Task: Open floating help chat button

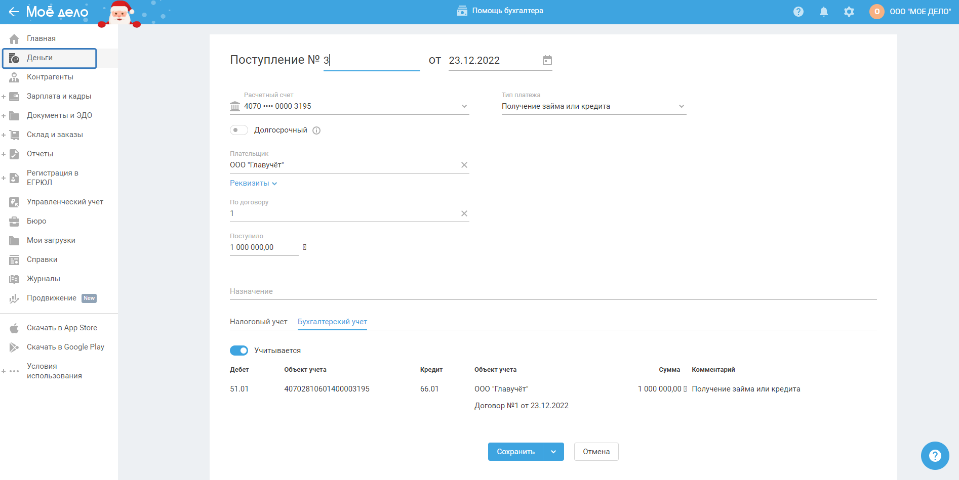Action: click(935, 456)
